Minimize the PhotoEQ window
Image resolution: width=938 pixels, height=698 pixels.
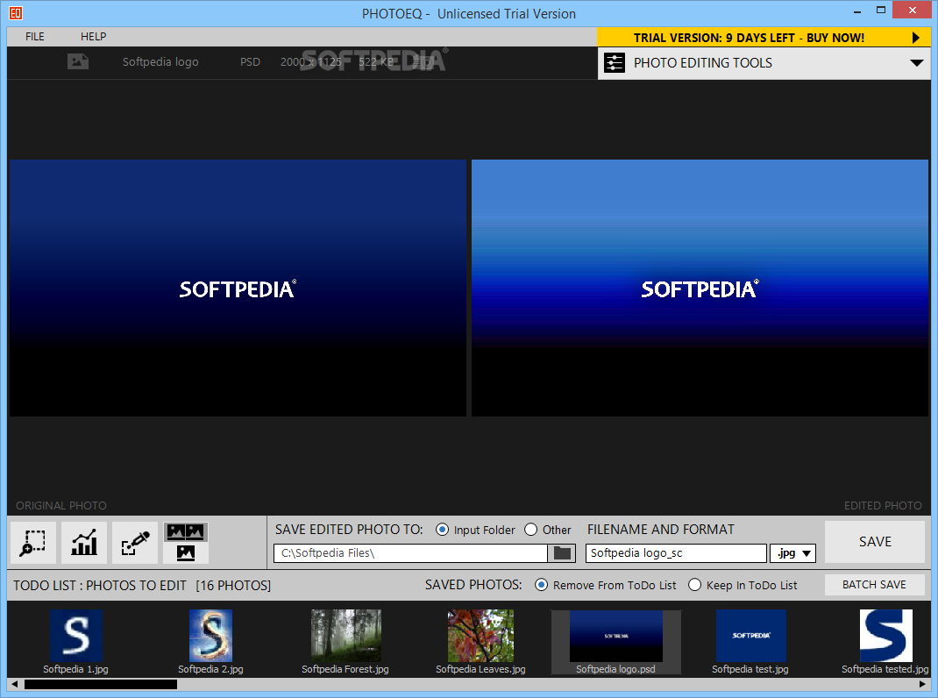[x=857, y=11]
